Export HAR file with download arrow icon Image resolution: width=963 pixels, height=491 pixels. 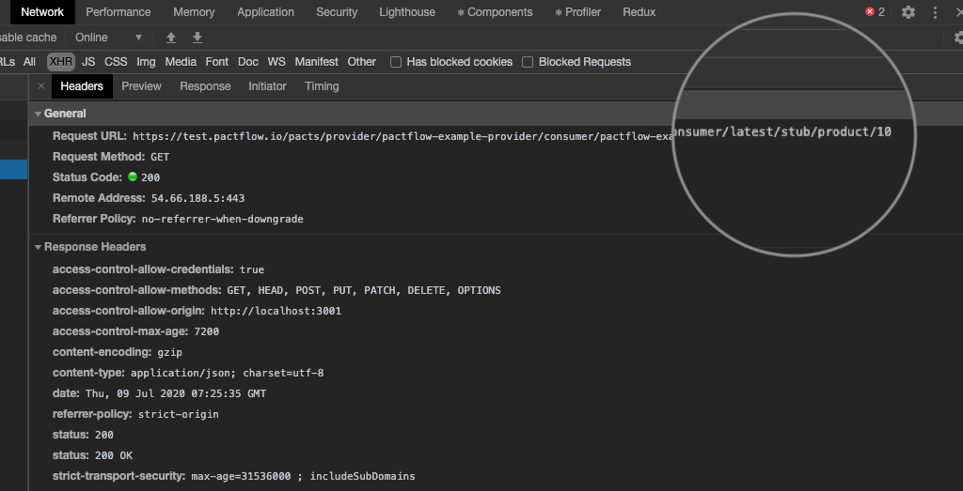point(197,38)
